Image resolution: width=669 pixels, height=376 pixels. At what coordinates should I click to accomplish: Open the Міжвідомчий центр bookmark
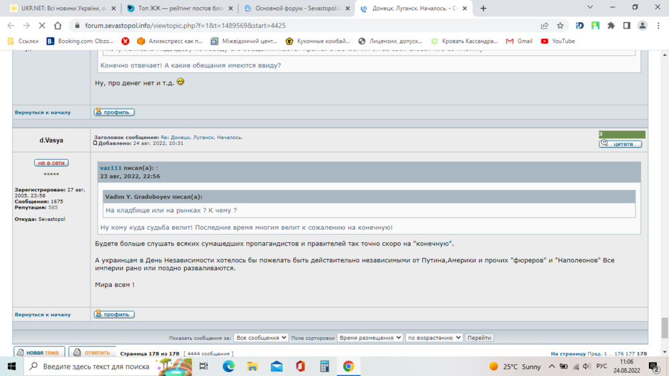(x=244, y=41)
